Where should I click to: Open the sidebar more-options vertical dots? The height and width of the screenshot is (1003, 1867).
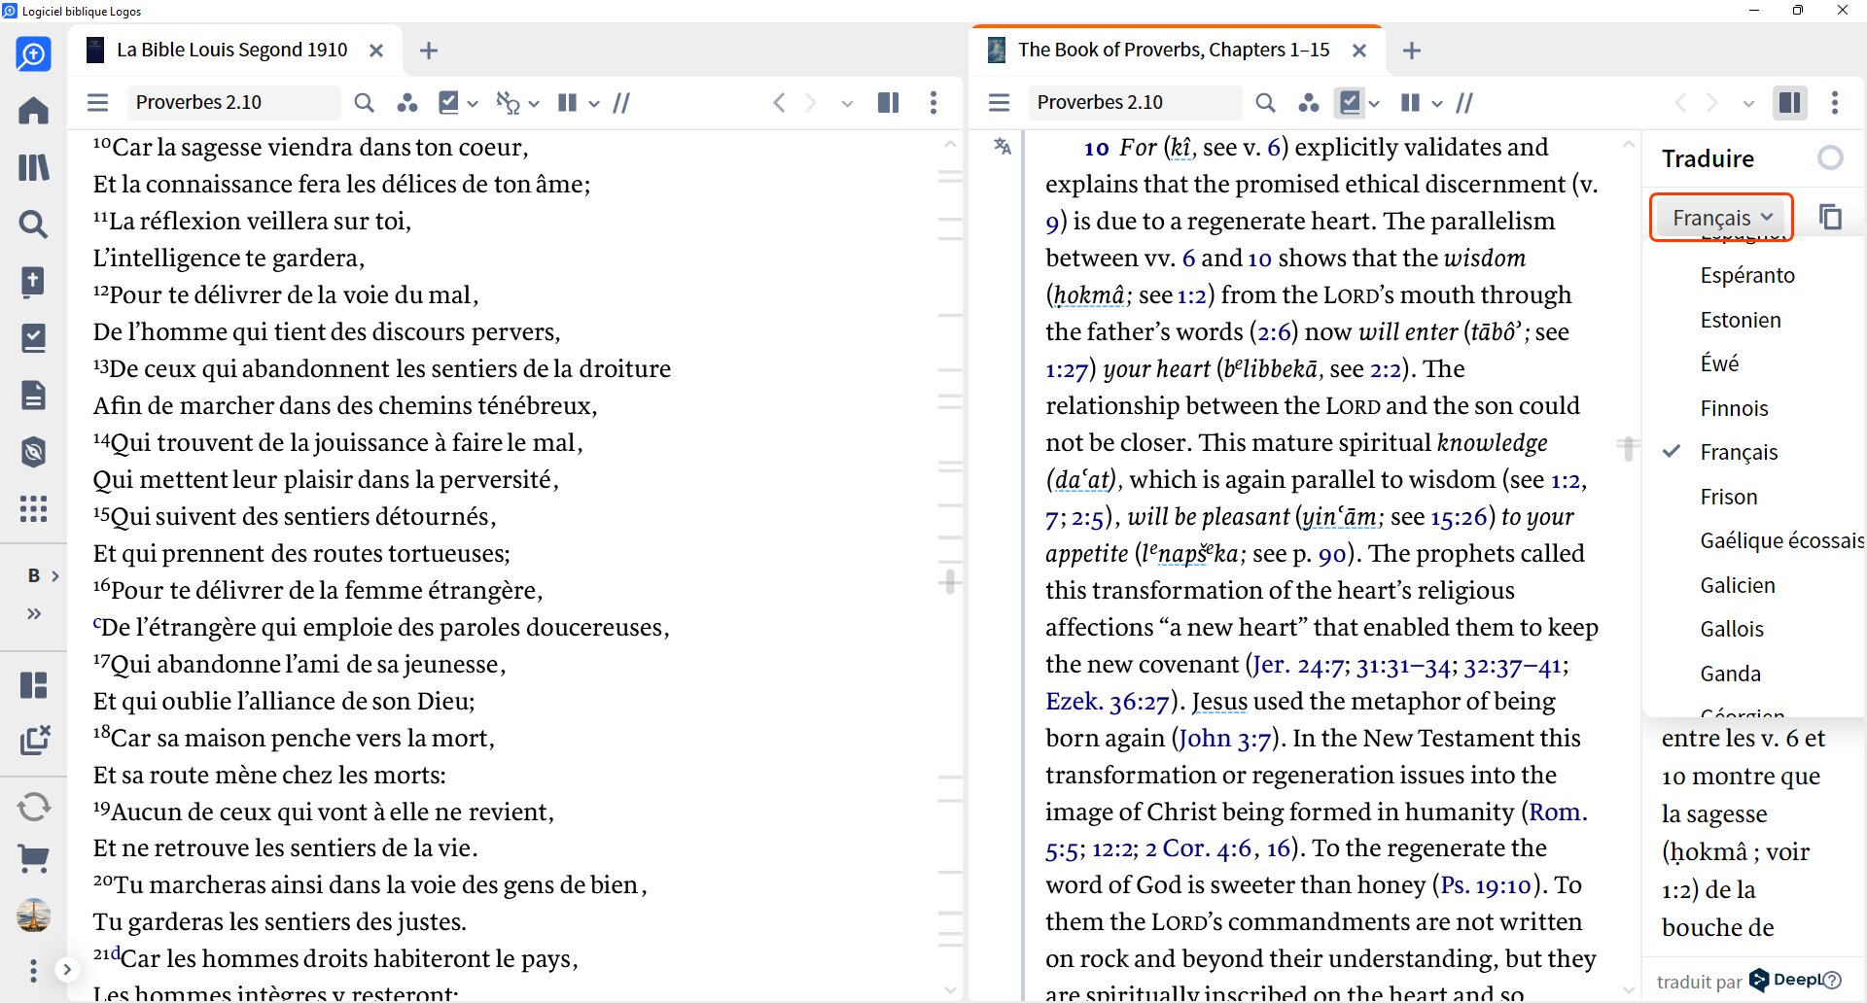[x=33, y=970]
